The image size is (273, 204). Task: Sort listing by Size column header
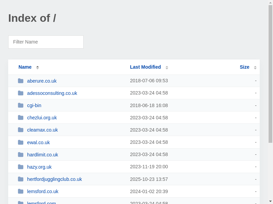pos(244,67)
